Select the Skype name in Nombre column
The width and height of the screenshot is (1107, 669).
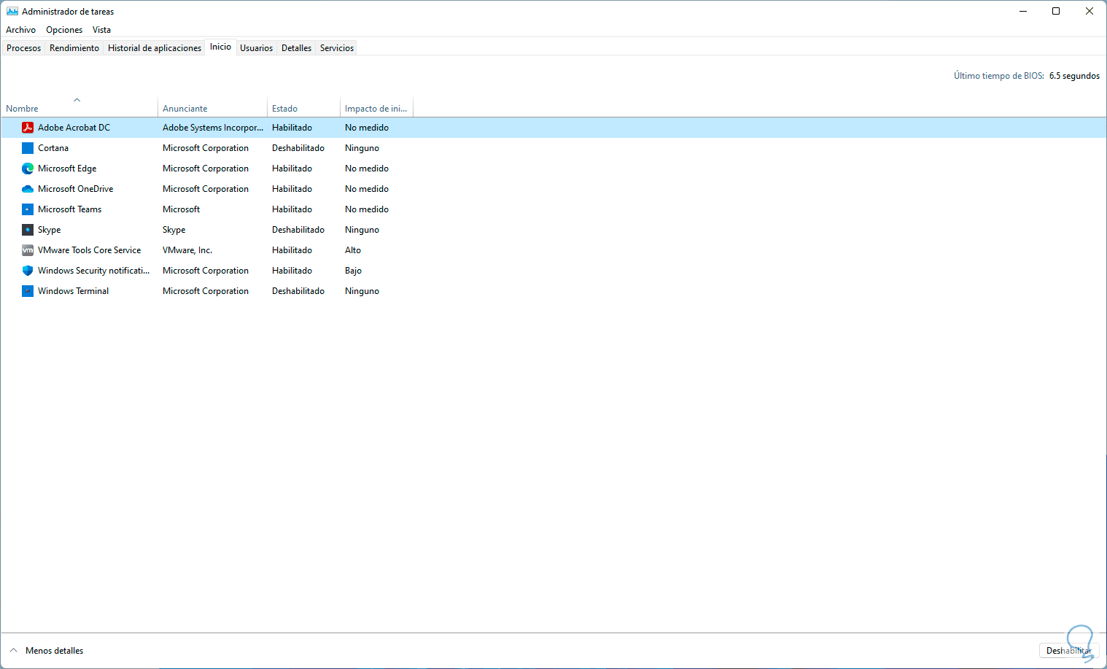(50, 230)
